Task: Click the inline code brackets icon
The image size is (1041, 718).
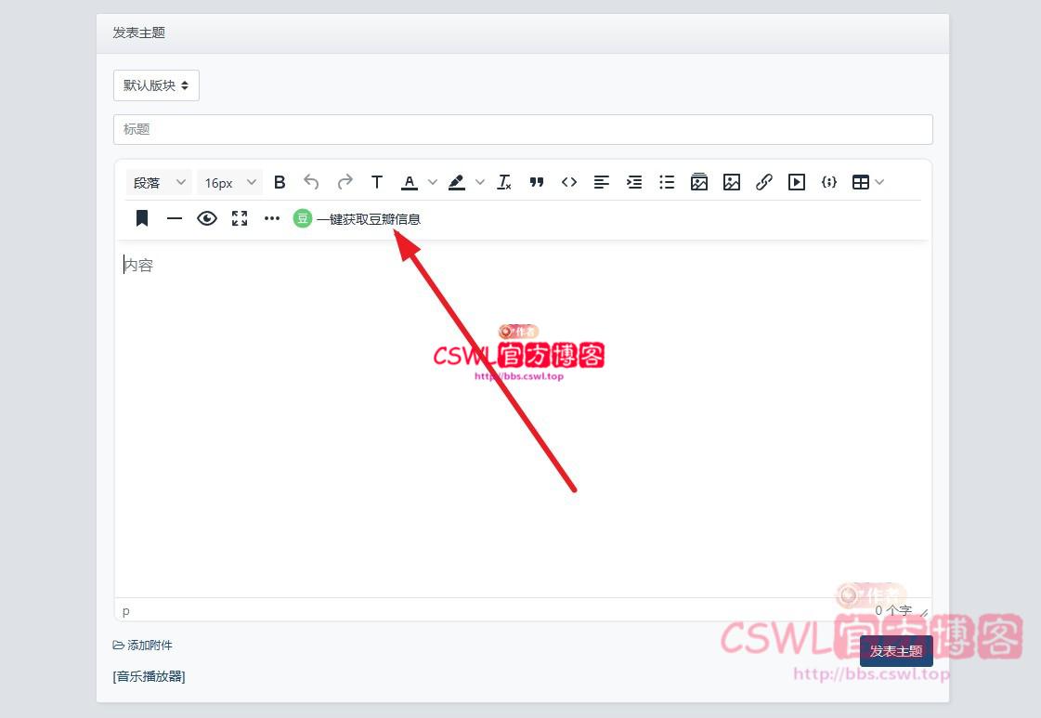Action: 569,182
